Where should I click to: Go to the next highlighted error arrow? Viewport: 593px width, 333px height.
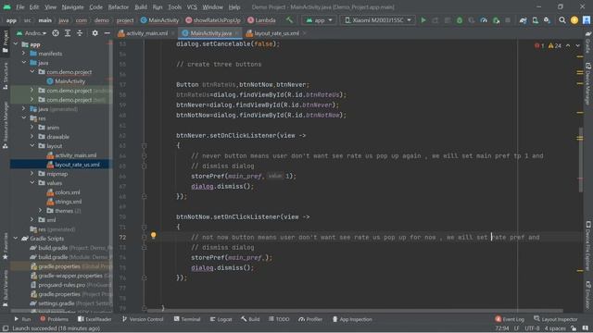pos(577,45)
